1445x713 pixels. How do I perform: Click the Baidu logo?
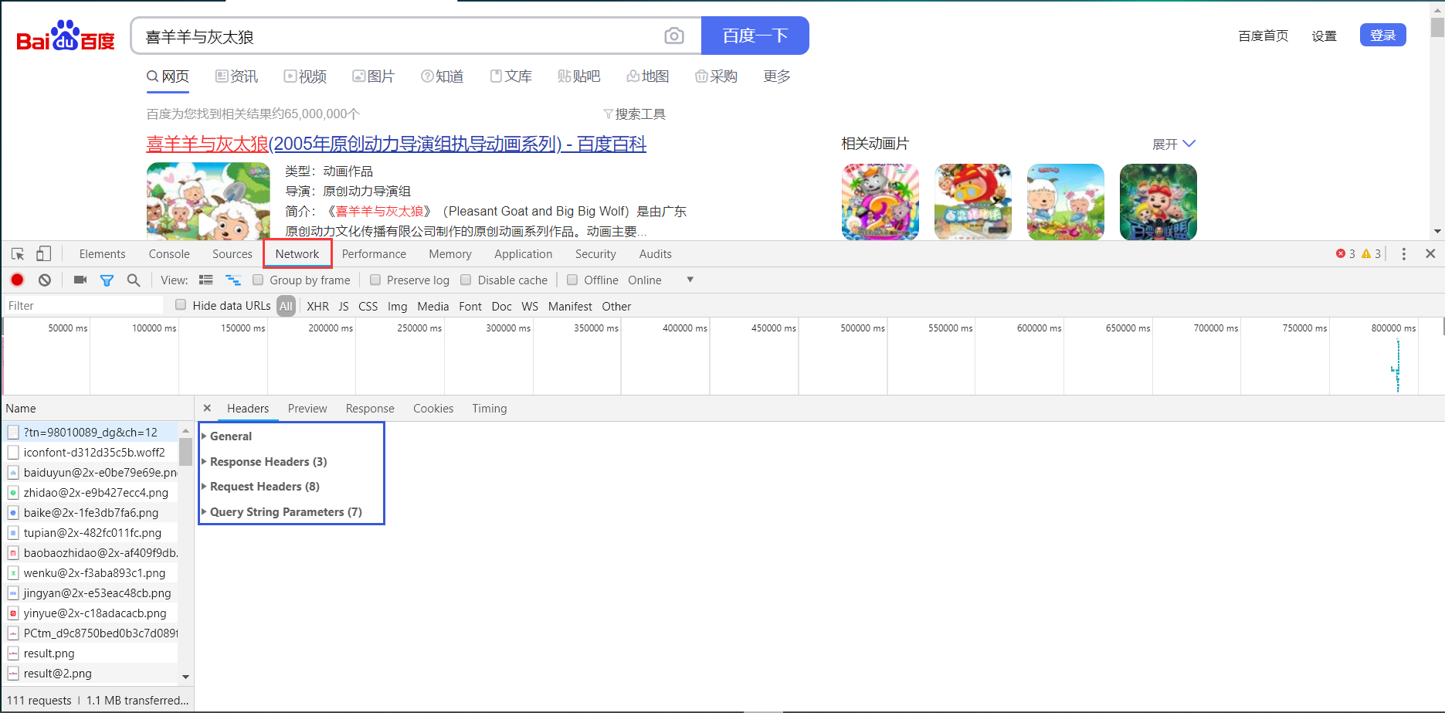point(66,36)
